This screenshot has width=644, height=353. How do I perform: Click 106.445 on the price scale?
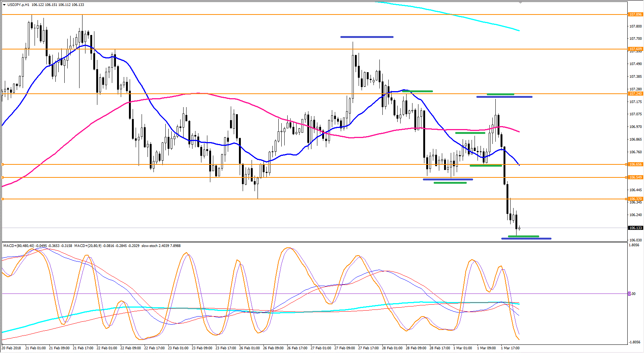click(x=635, y=190)
